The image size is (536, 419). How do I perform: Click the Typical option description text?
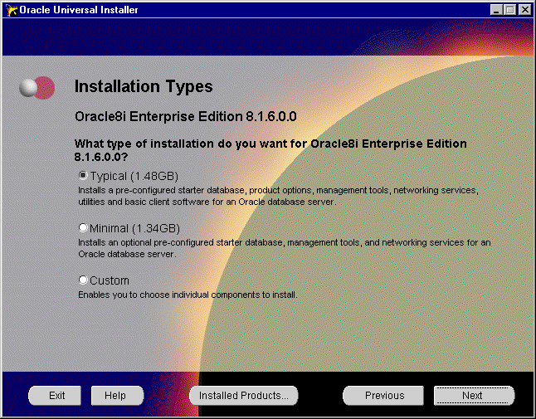(278, 195)
